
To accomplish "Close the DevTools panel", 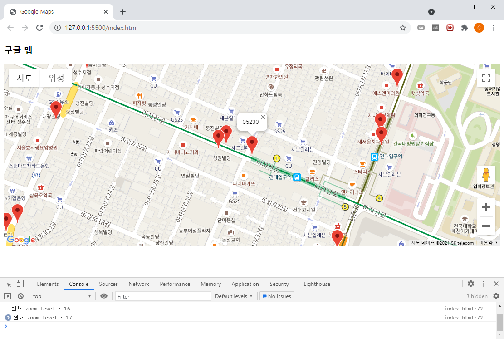I will [x=496, y=284].
